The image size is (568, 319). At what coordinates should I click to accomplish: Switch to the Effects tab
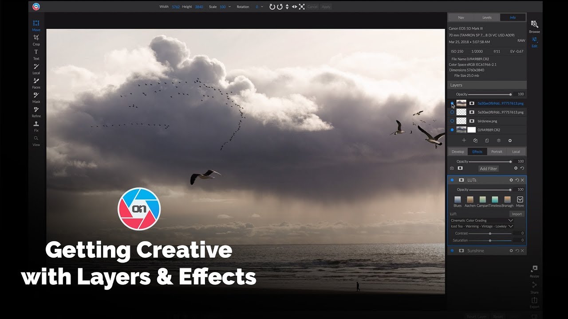477,152
